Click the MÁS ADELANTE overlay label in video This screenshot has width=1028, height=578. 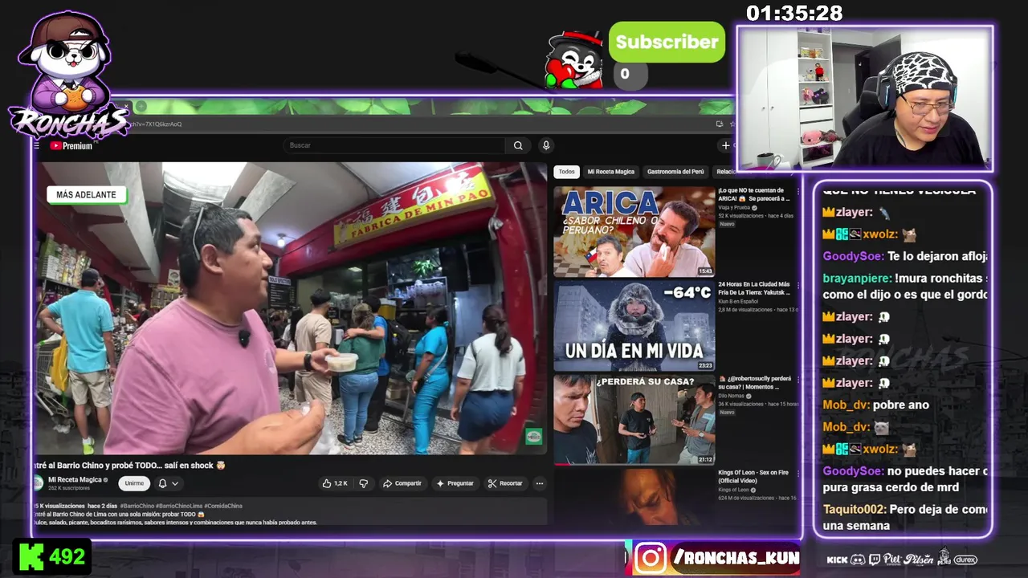point(86,194)
